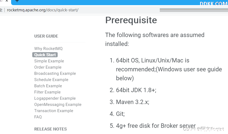Image resolution: width=228 pixels, height=134 pixels.
Task: View the Filter Example guide
Action: pos(47,92)
